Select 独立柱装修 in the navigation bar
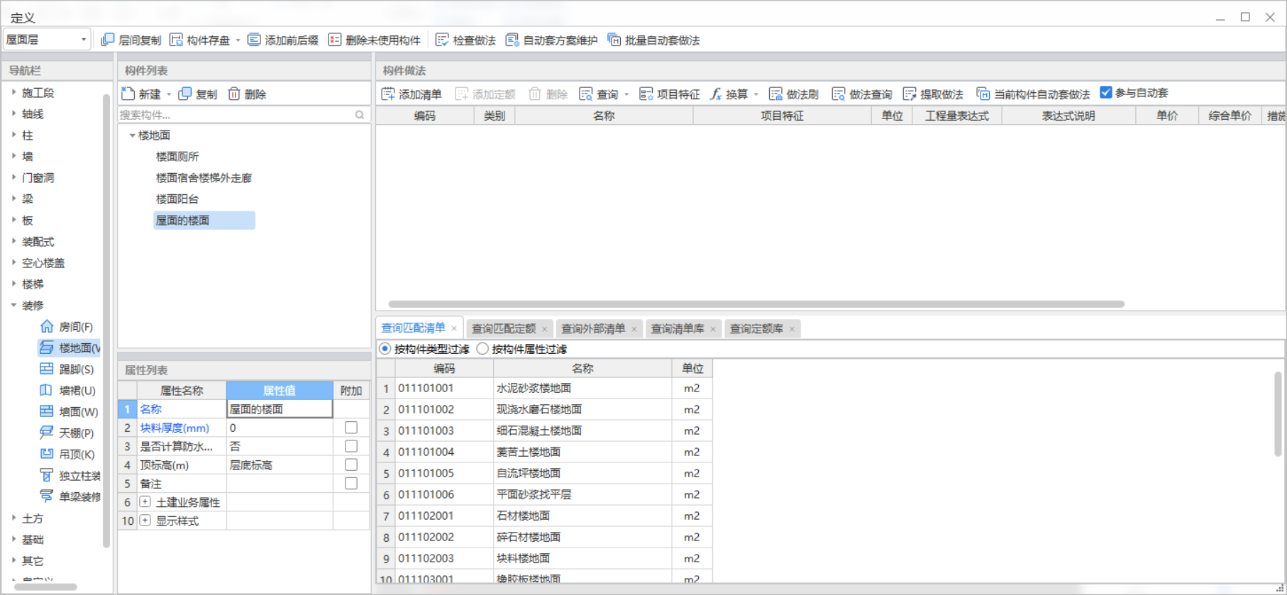The height and width of the screenshot is (595, 1287). (69, 475)
